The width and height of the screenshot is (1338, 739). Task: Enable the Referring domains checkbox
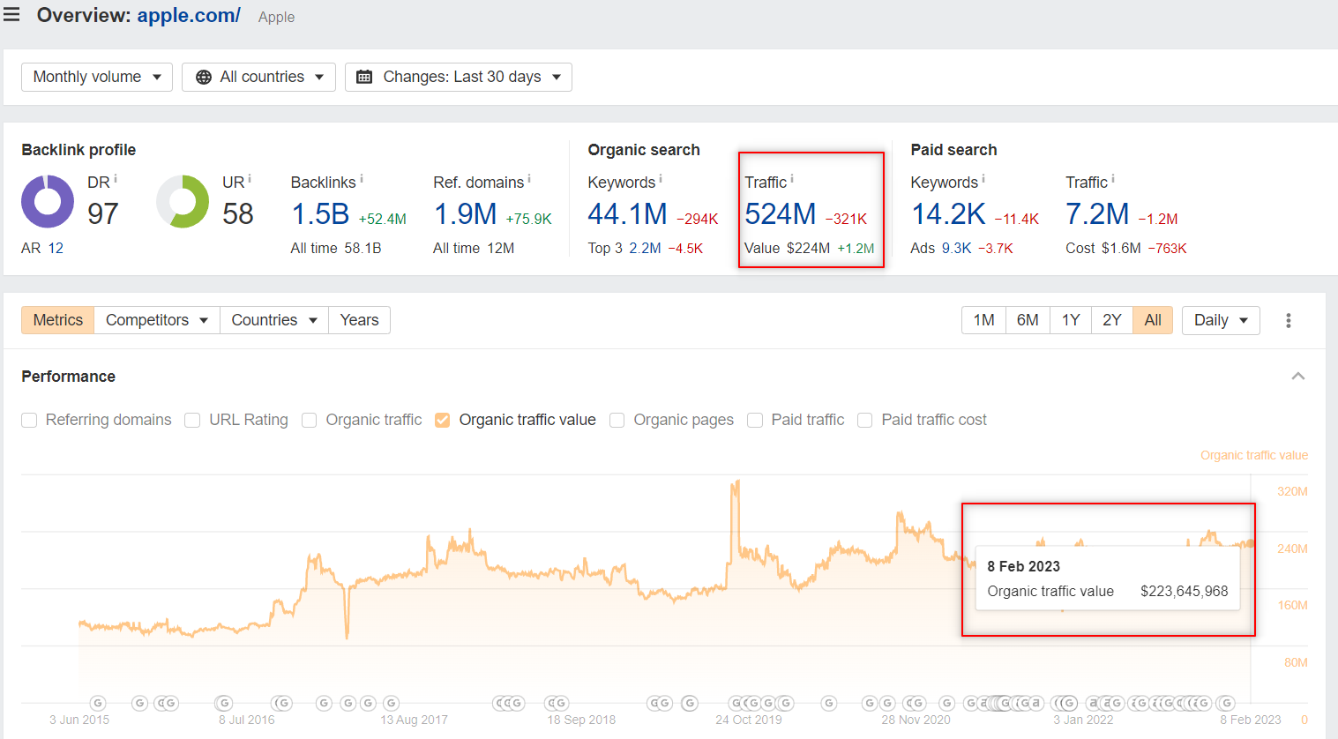(x=30, y=421)
